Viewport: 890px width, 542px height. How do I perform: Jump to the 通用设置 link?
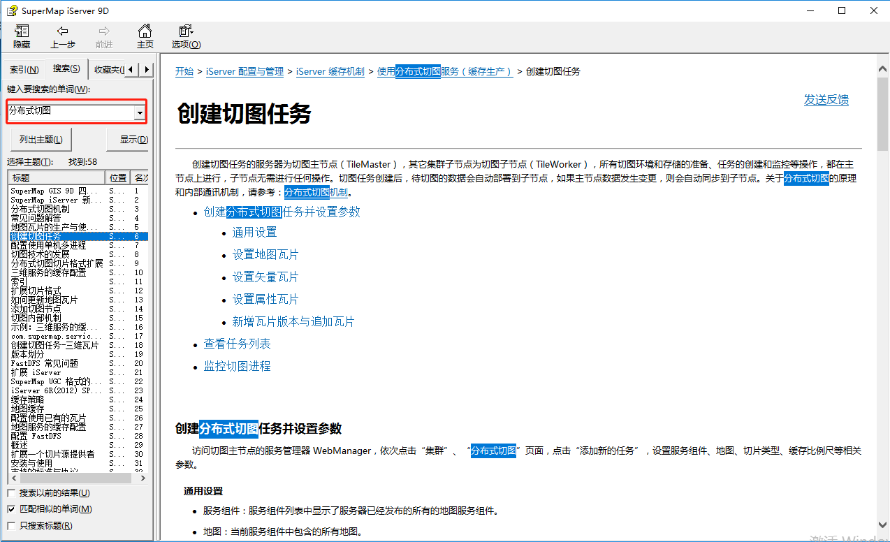click(x=254, y=233)
